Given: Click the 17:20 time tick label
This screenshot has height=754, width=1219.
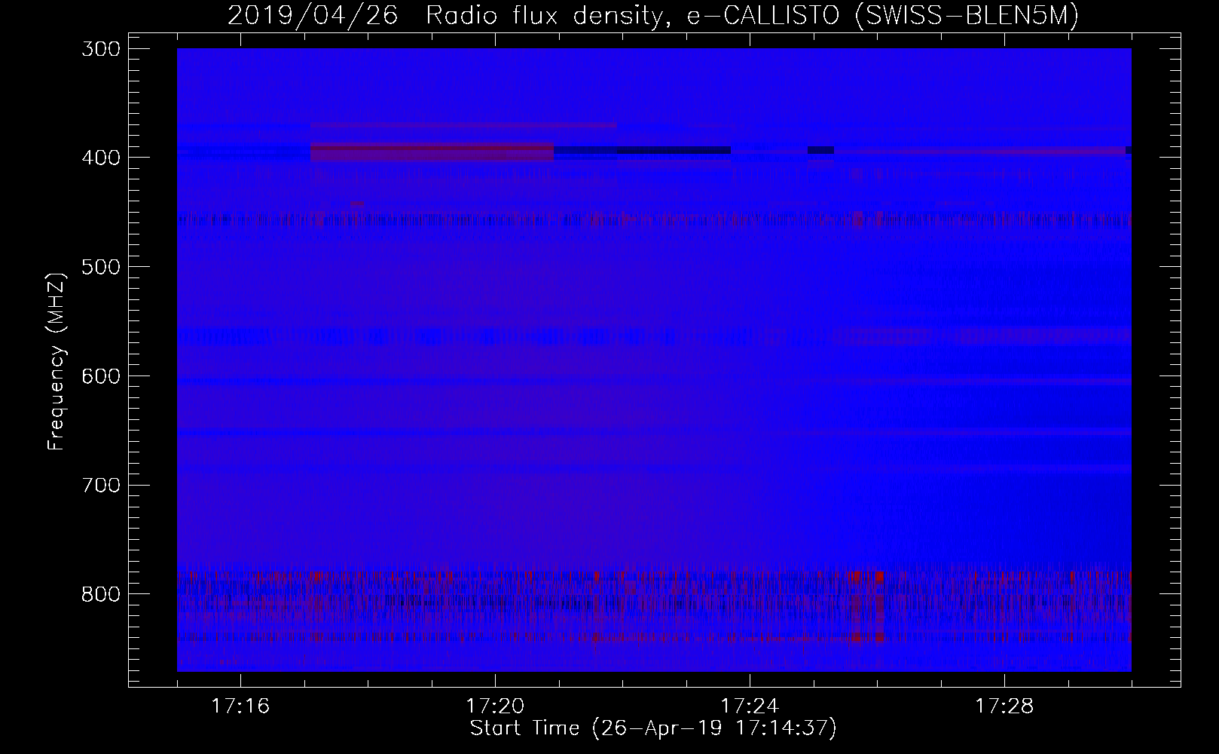Looking at the screenshot, I should 495,706.
